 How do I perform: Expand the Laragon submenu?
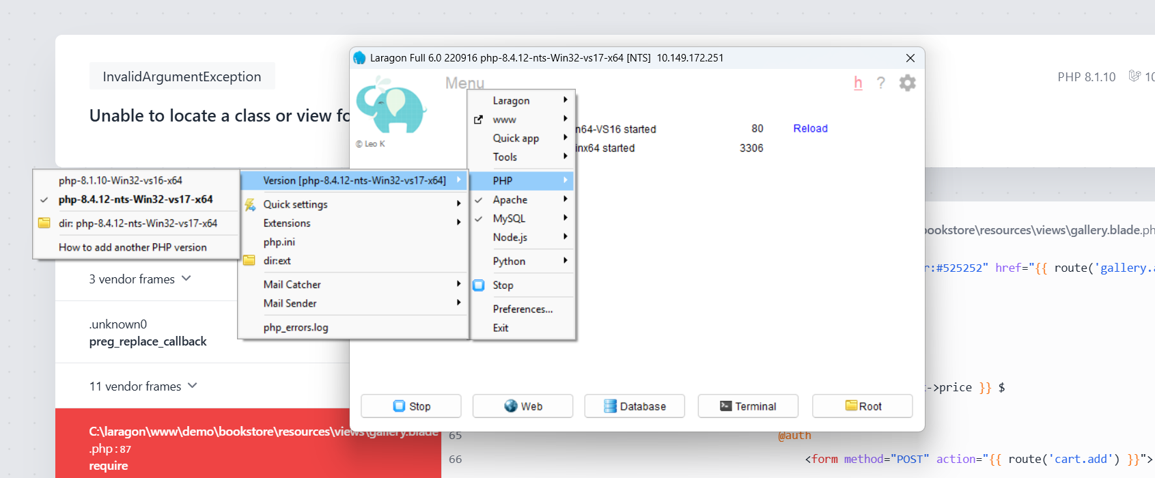(523, 100)
